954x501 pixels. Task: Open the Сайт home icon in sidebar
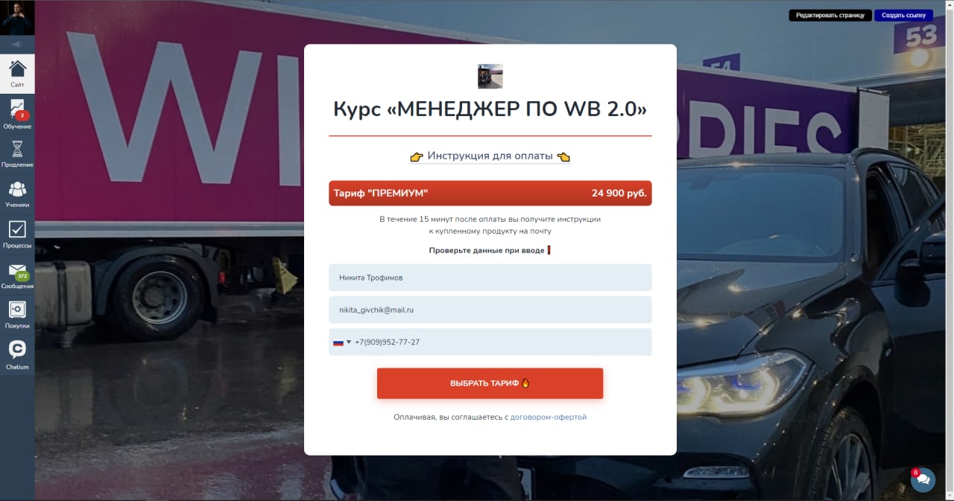tap(17, 74)
